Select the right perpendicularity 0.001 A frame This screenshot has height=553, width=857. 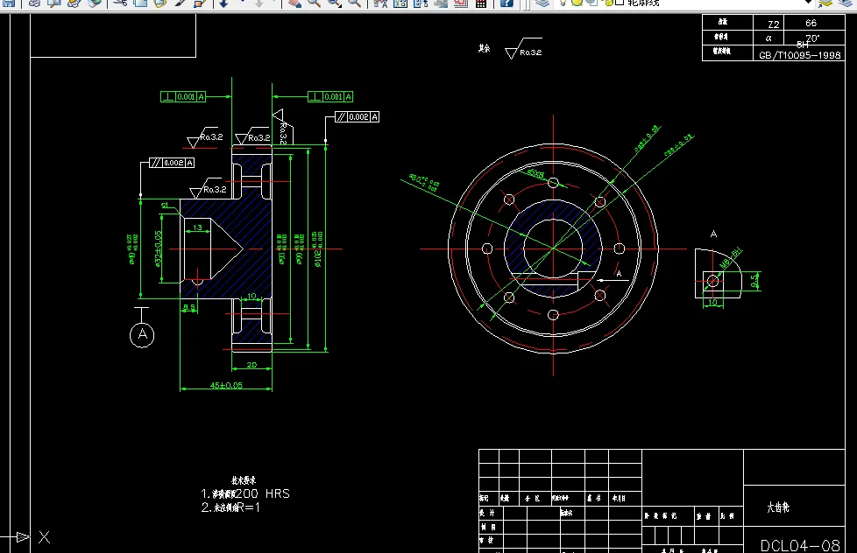[x=330, y=96]
